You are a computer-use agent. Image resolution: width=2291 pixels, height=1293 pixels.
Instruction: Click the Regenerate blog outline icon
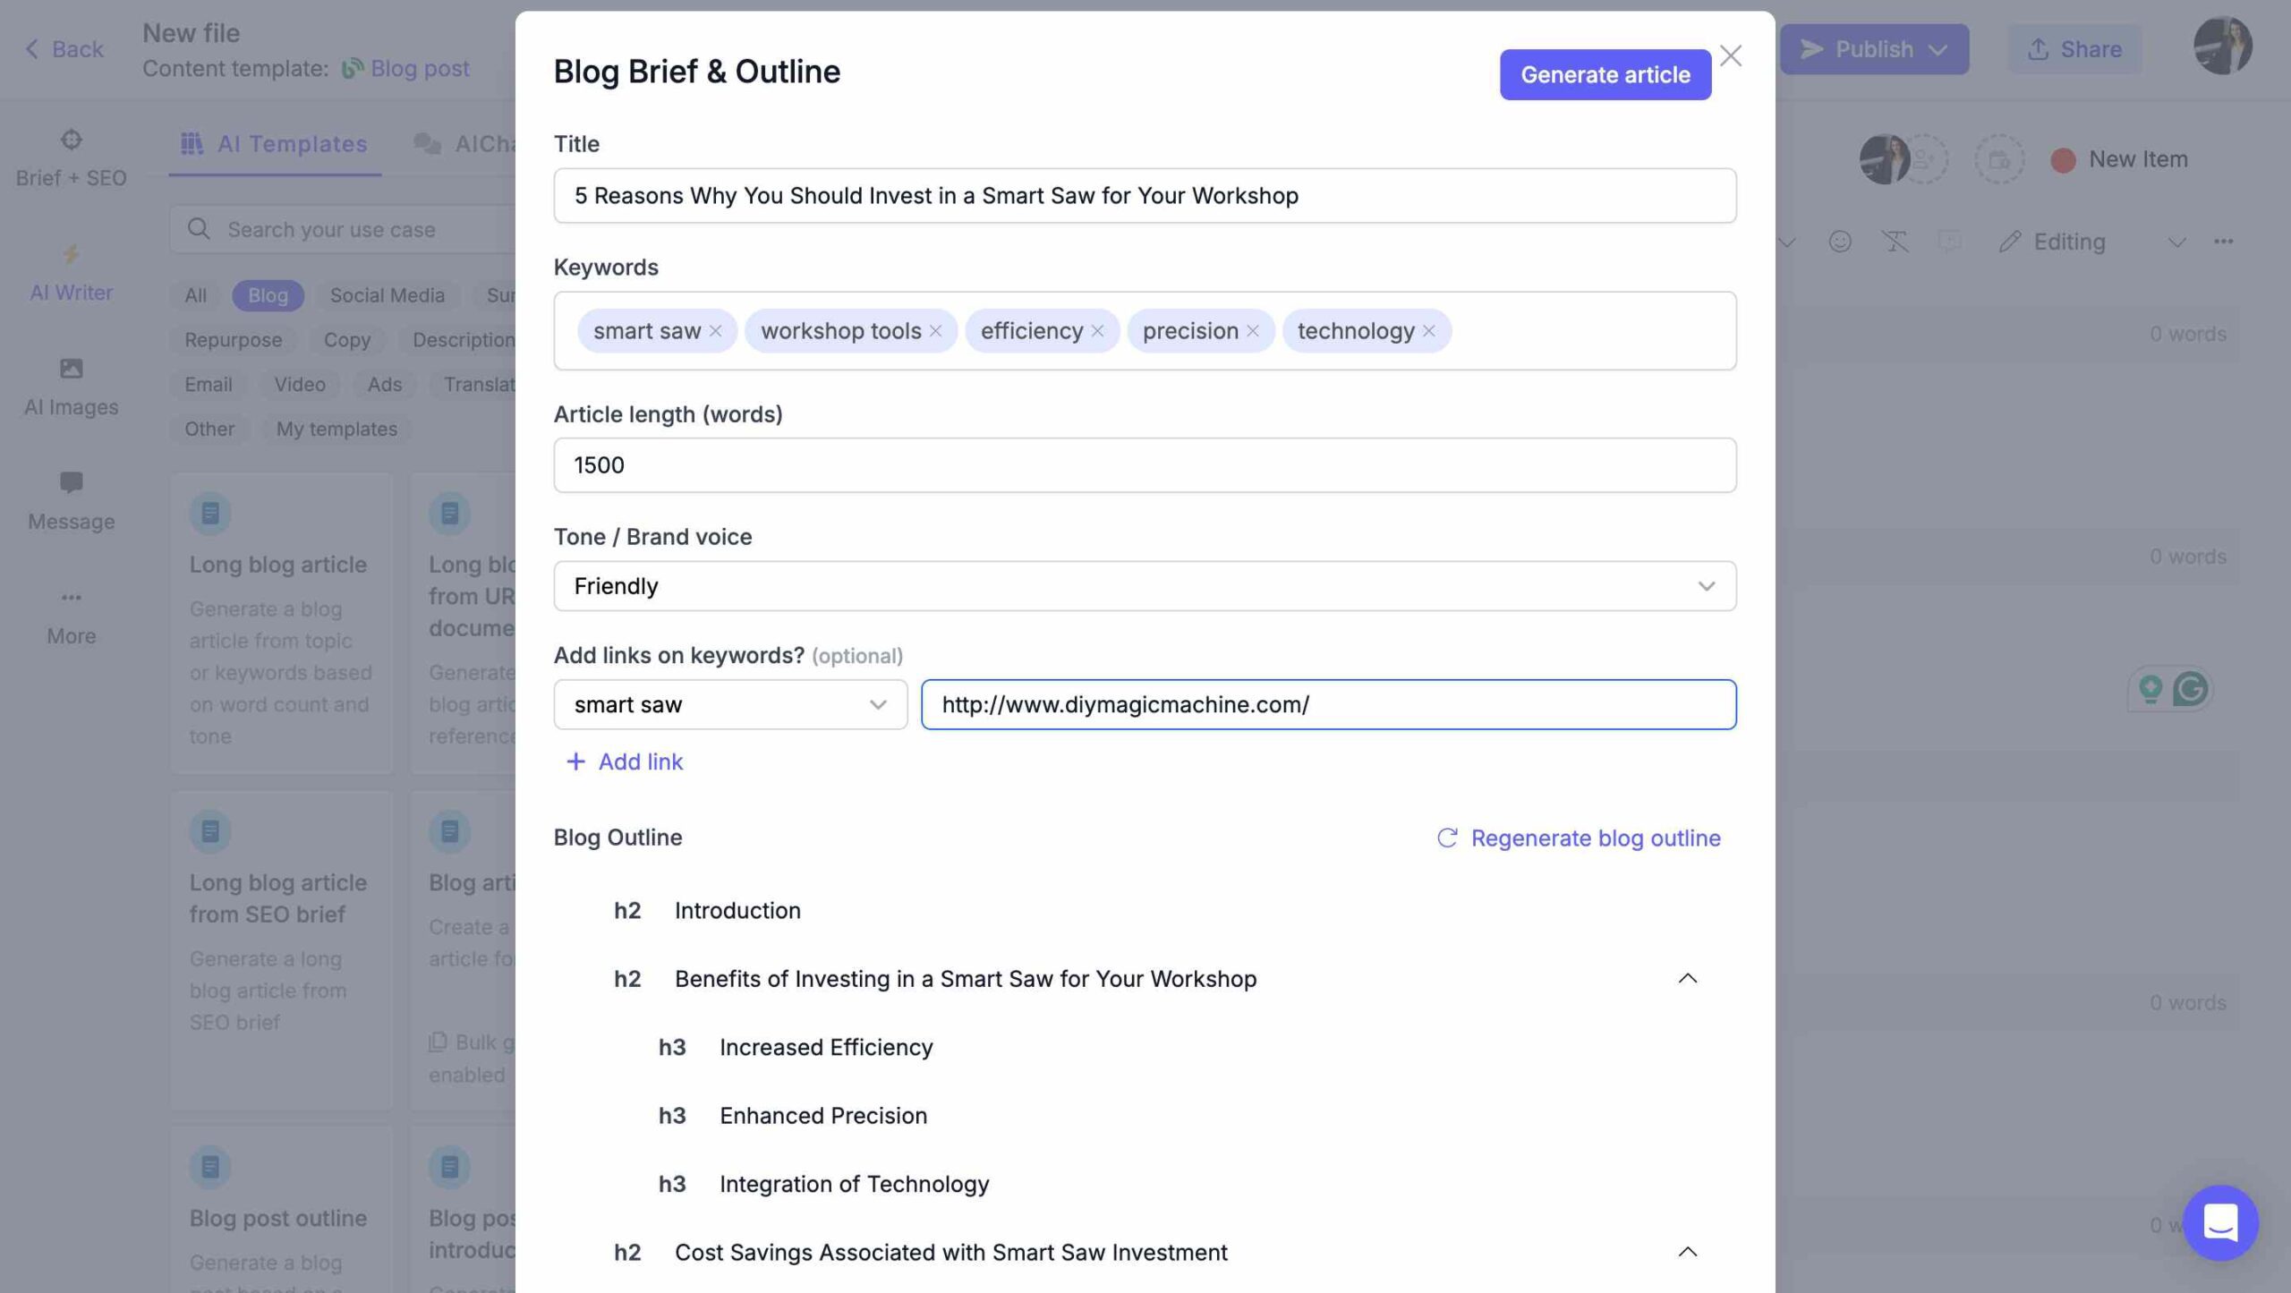click(1444, 835)
